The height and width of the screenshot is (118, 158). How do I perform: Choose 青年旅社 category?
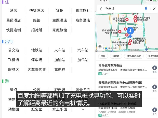[x=83, y=10]
